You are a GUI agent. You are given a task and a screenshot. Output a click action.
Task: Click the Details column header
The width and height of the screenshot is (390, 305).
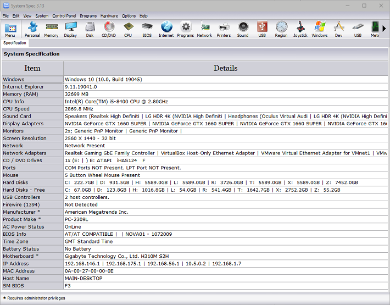click(x=226, y=68)
